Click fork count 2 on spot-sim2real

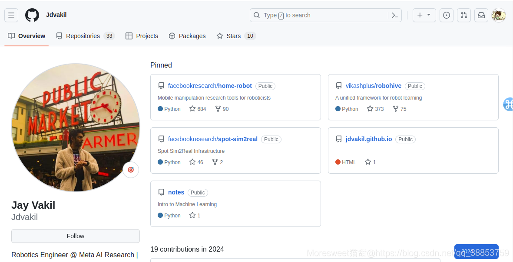218,162
